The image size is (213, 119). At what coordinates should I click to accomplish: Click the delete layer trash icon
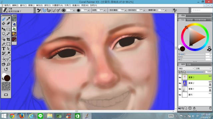click(x=210, y=108)
